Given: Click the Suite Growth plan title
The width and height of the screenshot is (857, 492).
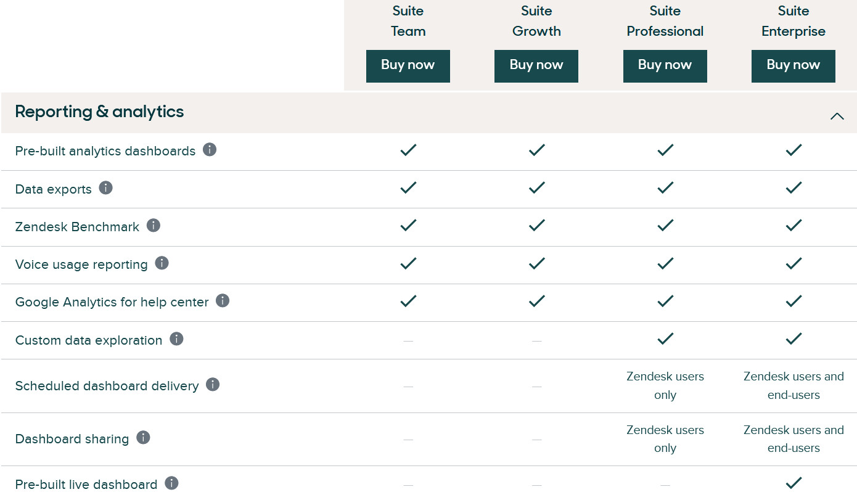Looking at the screenshot, I should (x=536, y=21).
